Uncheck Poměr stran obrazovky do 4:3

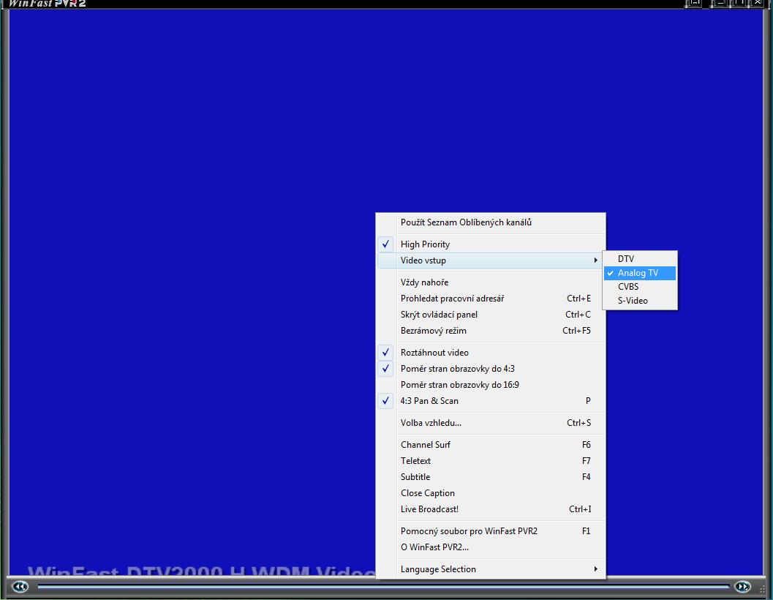pos(457,369)
